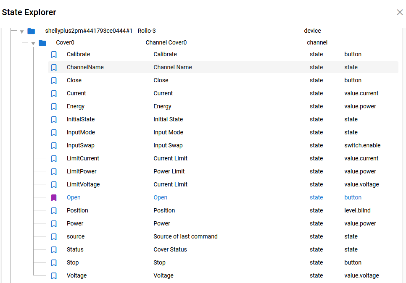The height and width of the screenshot is (283, 406).
Task: Click the bookmark icon beside Energy
Action: click(54, 107)
